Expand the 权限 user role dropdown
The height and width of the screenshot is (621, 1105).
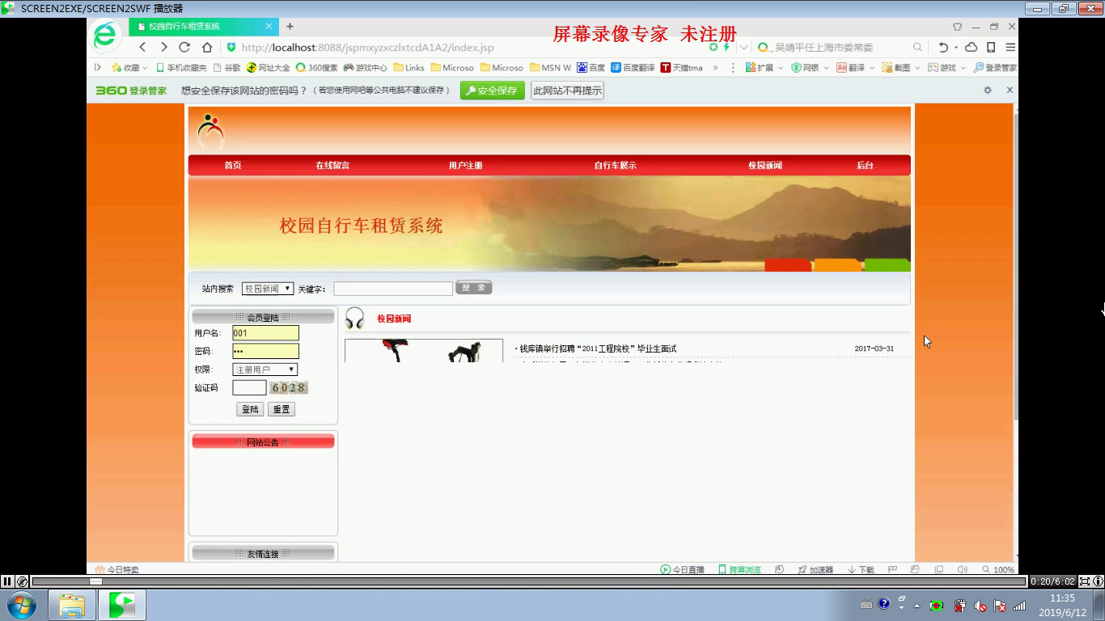(x=265, y=370)
